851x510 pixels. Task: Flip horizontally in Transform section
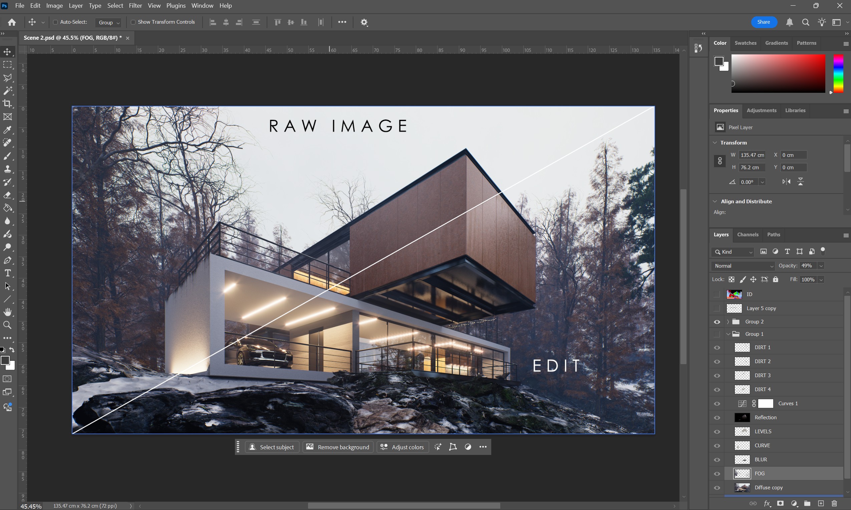786,182
